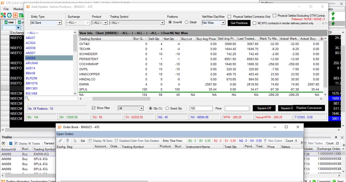
Task: Click the magnifier search icon under the client list
Action: click(x=27, y=99)
